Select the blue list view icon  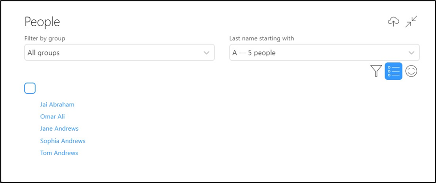pyautogui.click(x=393, y=71)
